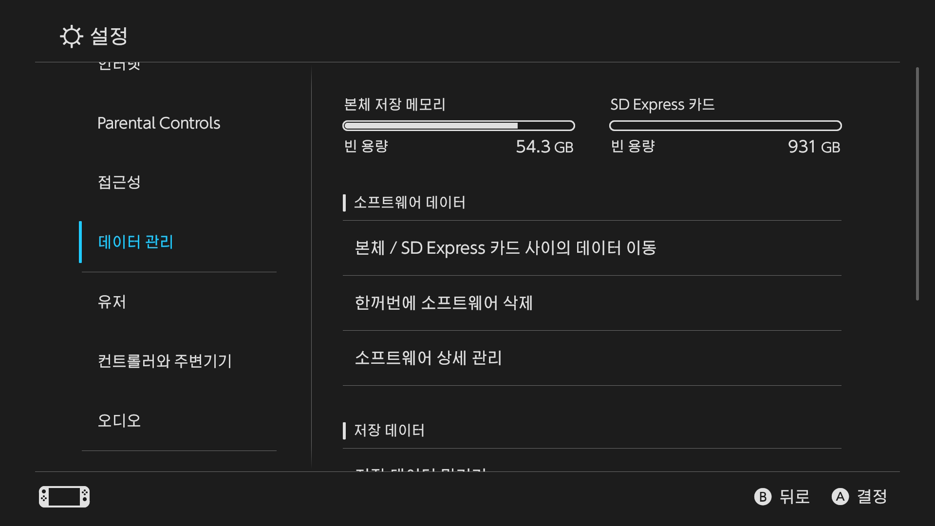Click the SD Express 카드 usage bar
Image resolution: width=935 pixels, height=526 pixels.
coord(725,126)
